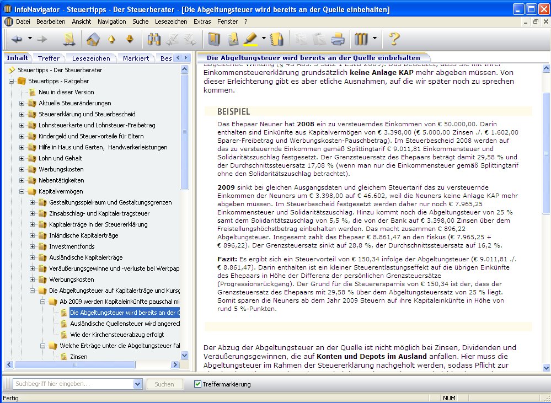This screenshot has width=551, height=403.
Task: Click the greyed-out copy icon
Action: [301, 39]
